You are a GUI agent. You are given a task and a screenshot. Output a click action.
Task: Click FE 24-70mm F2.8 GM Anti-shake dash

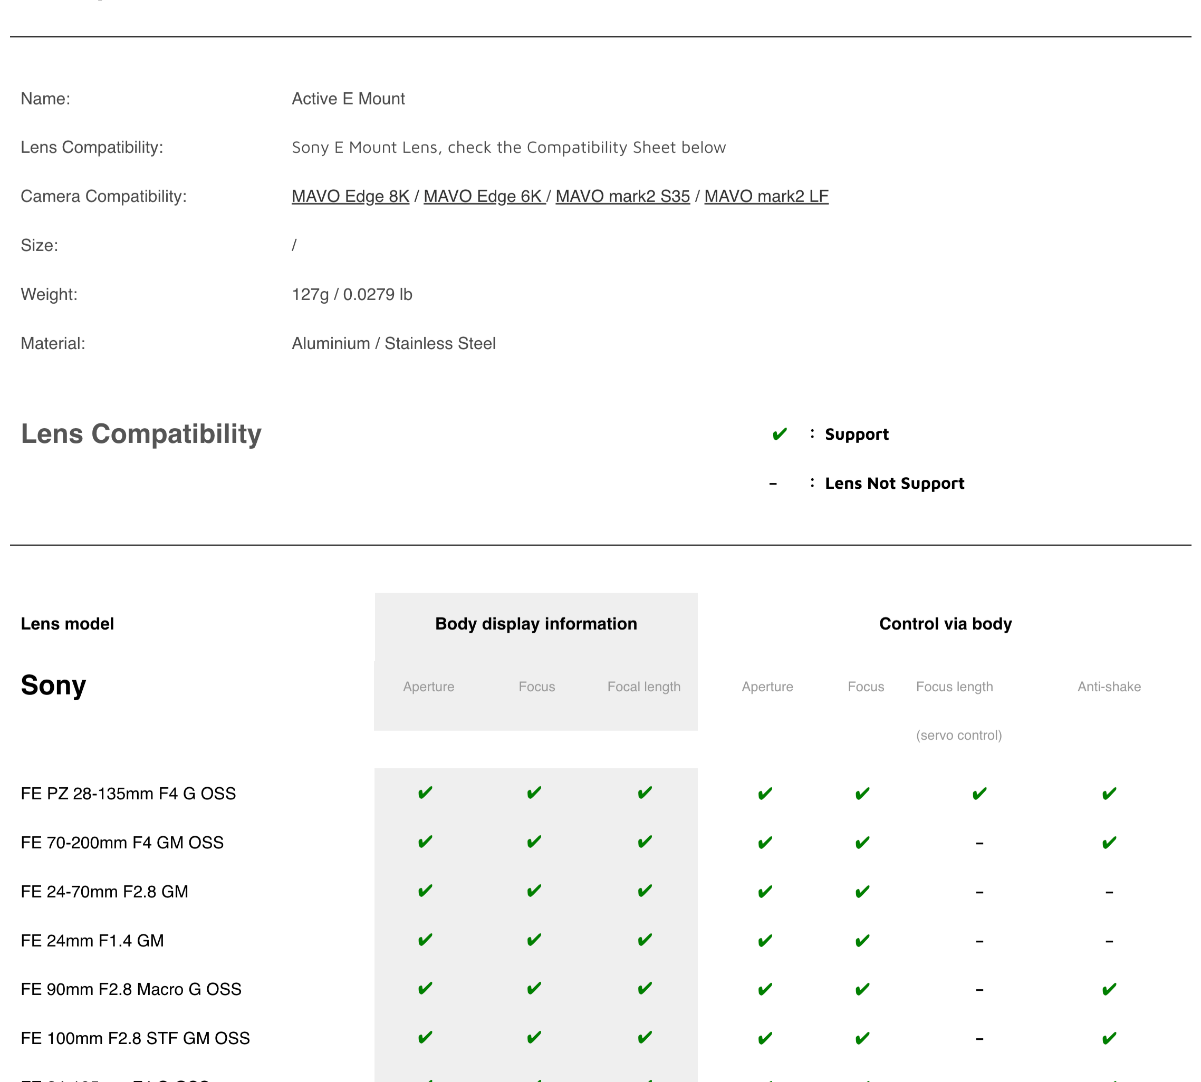point(1109,892)
